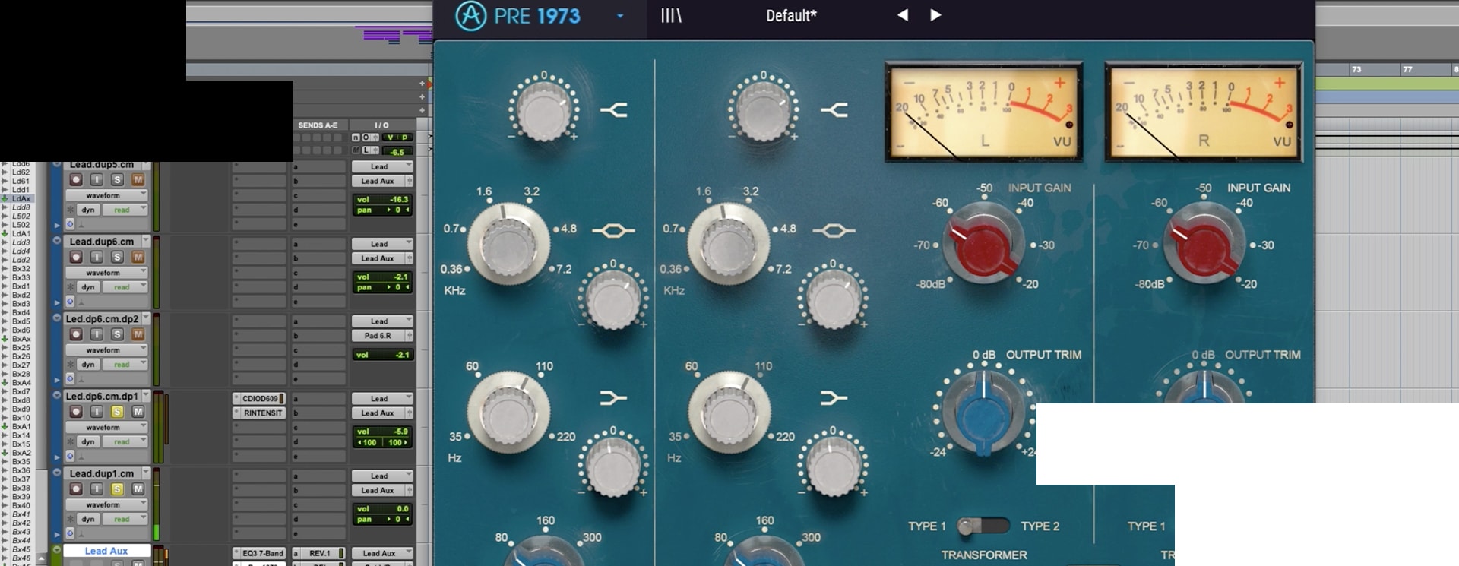Image resolution: width=1459 pixels, height=566 pixels.
Task: Load the next preset arrow
Action: (935, 15)
